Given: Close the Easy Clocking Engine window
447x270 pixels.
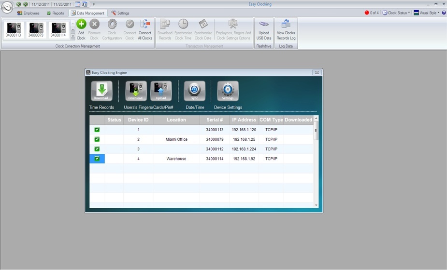Looking at the screenshot, I should pos(317,72).
